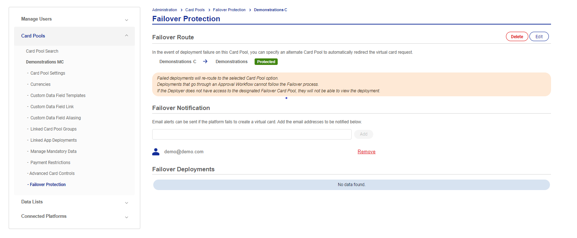The width and height of the screenshot is (577, 238).
Task: Open Connected Platforms menu
Action: pyautogui.click(x=44, y=216)
